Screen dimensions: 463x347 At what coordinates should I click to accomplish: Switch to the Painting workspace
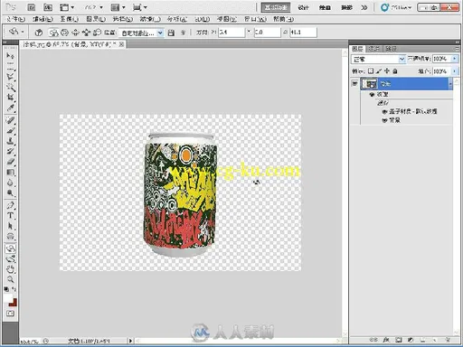(x=325, y=7)
